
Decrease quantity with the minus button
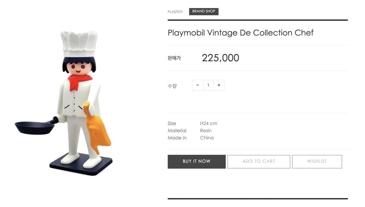[198, 85]
